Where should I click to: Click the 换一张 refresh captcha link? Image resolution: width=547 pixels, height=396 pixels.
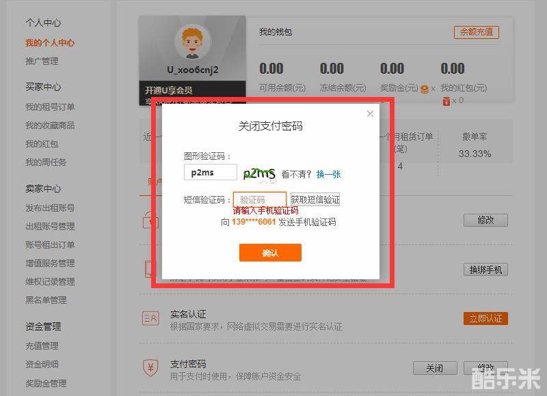[328, 175]
